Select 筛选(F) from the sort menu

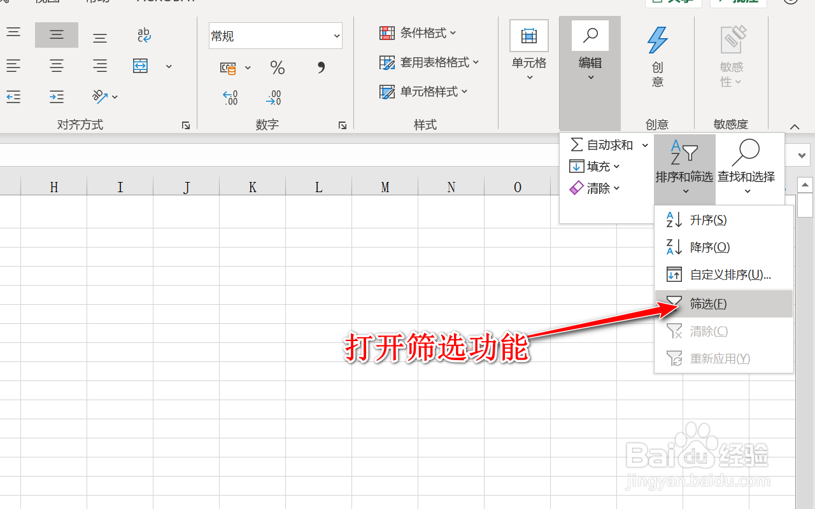[707, 303]
